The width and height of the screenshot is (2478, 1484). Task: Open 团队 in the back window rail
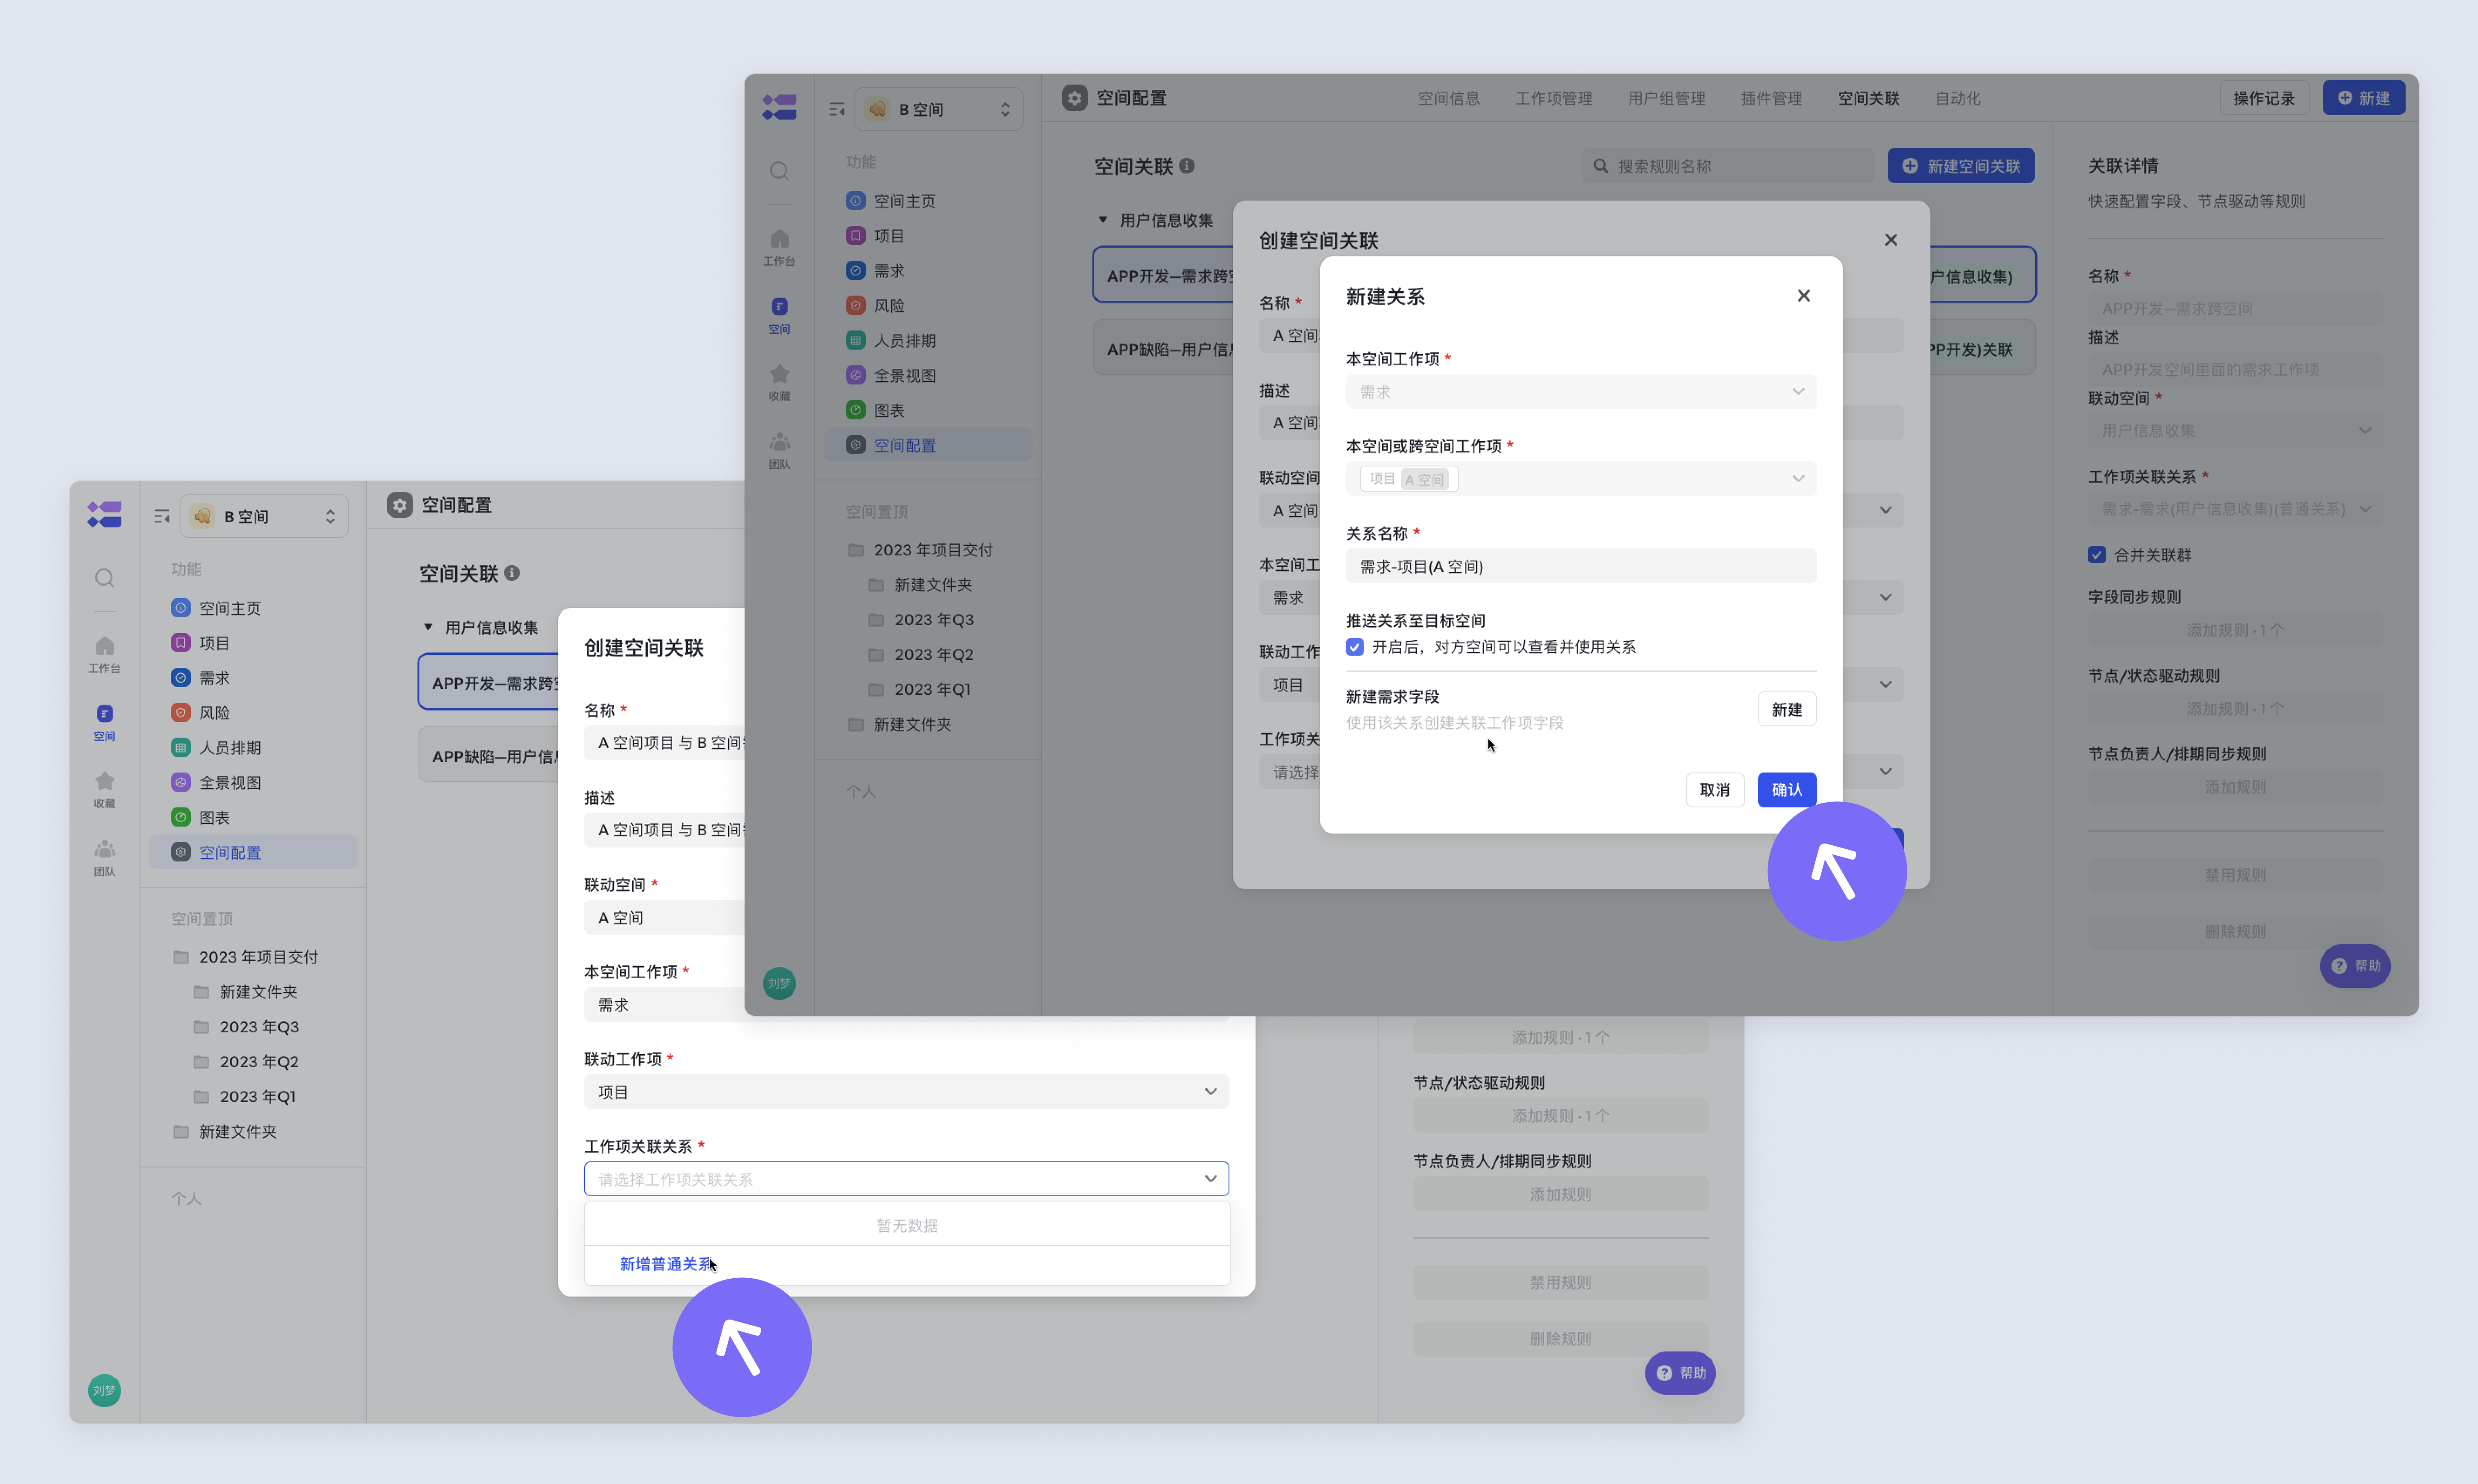click(104, 857)
